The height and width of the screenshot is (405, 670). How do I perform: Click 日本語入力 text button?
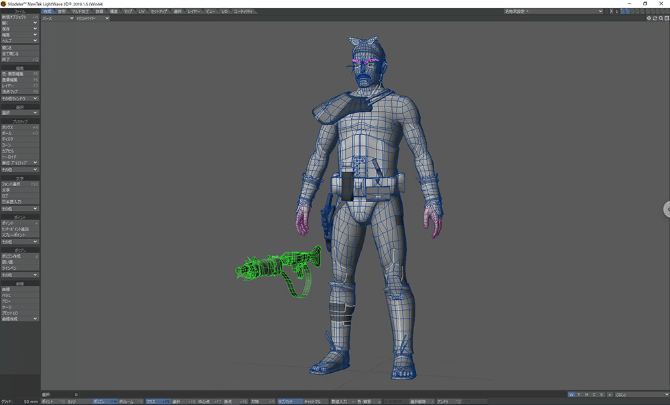coord(19,202)
